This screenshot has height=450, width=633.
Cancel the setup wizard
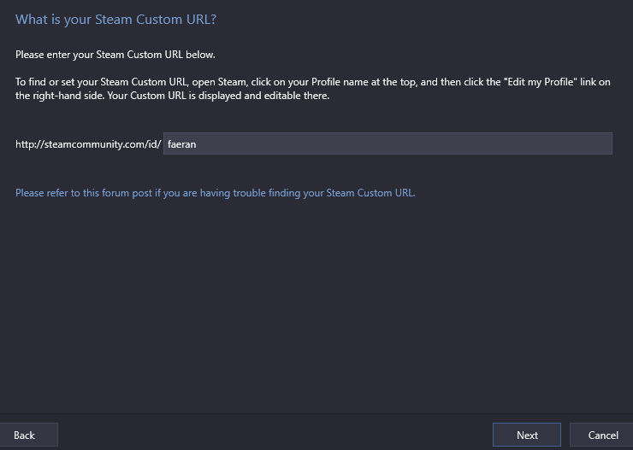601,435
